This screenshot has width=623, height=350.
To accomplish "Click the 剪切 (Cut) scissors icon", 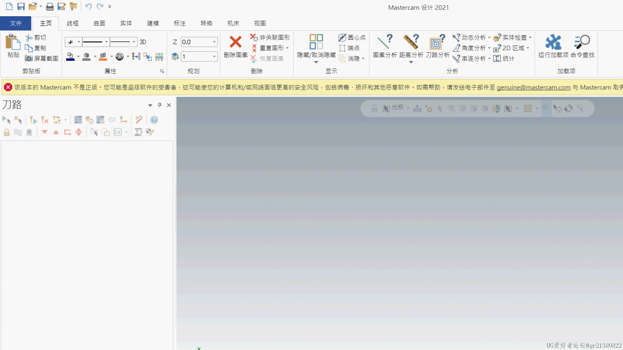I will (29, 38).
